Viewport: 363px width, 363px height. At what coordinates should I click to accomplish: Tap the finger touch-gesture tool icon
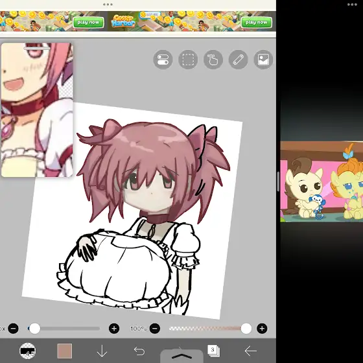point(213,60)
